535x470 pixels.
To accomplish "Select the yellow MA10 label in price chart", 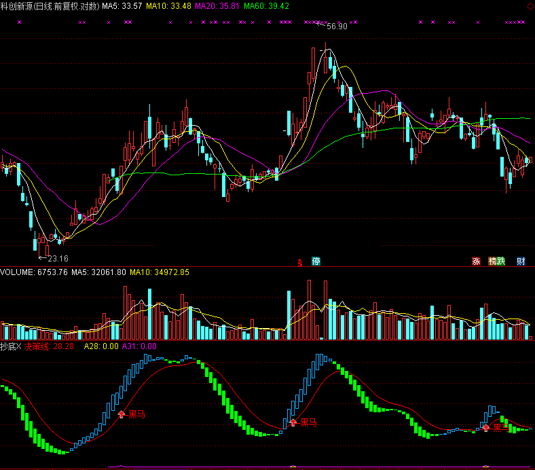I will 168,5.
